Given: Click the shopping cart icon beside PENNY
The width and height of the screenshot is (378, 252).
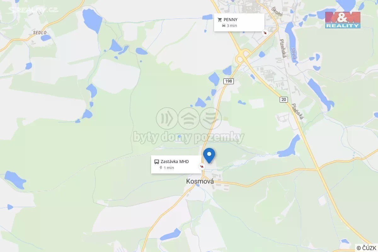Looking at the screenshot, I should (x=220, y=20).
